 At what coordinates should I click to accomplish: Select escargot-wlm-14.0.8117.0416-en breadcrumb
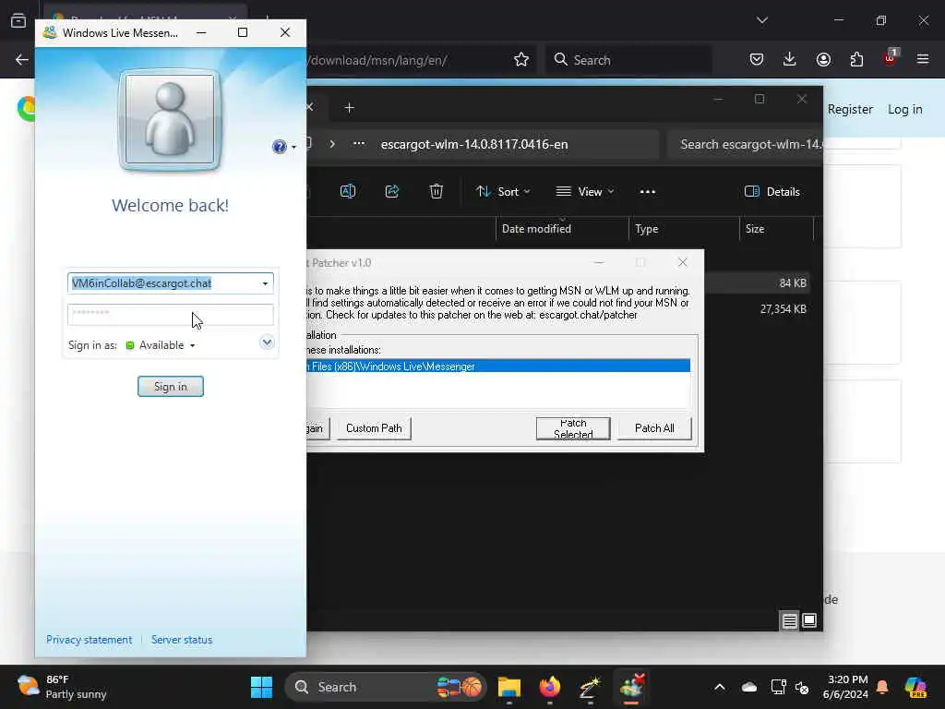coord(474,144)
